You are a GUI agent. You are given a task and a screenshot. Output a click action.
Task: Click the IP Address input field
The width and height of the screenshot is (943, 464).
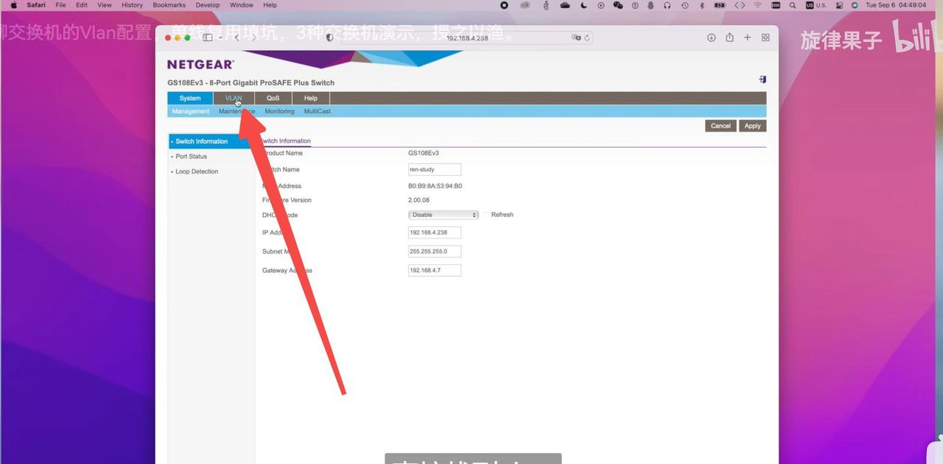pos(435,232)
